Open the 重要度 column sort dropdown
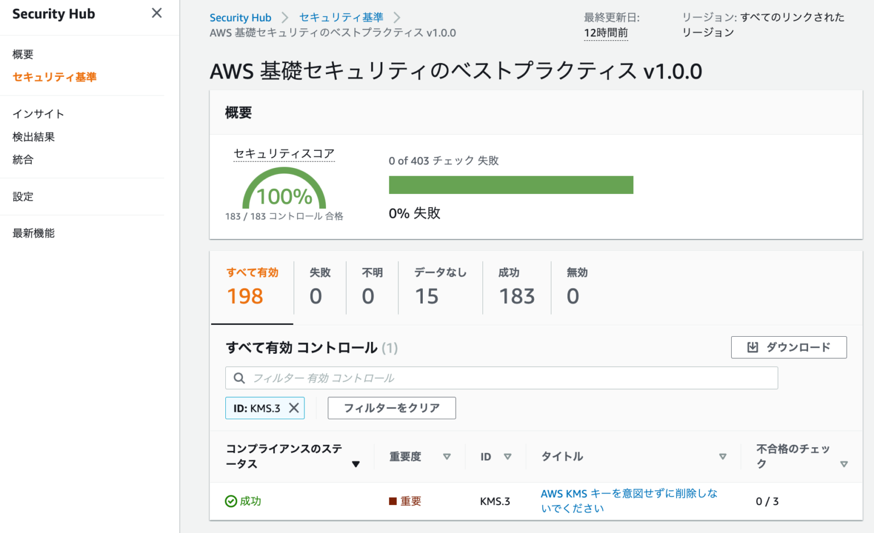 tap(448, 456)
